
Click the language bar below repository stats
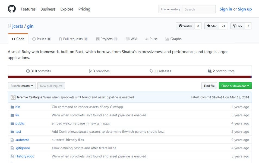click(x=130, y=77)
